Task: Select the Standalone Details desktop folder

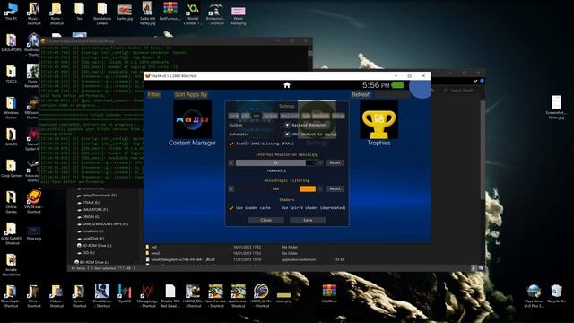Action: (x=101, y=13)
